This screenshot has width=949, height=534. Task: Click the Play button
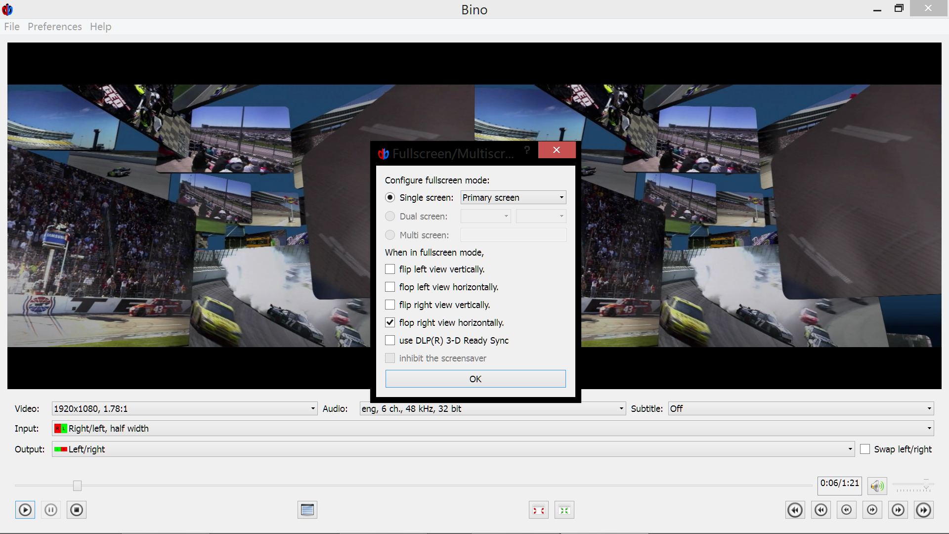pos(25,510)
